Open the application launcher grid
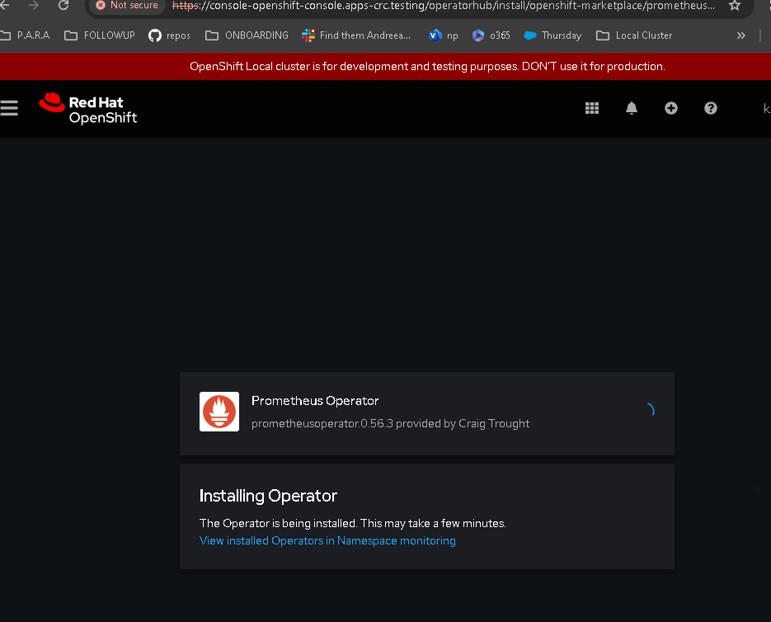This screenshot has height=622, width=771. coord(592,108)
